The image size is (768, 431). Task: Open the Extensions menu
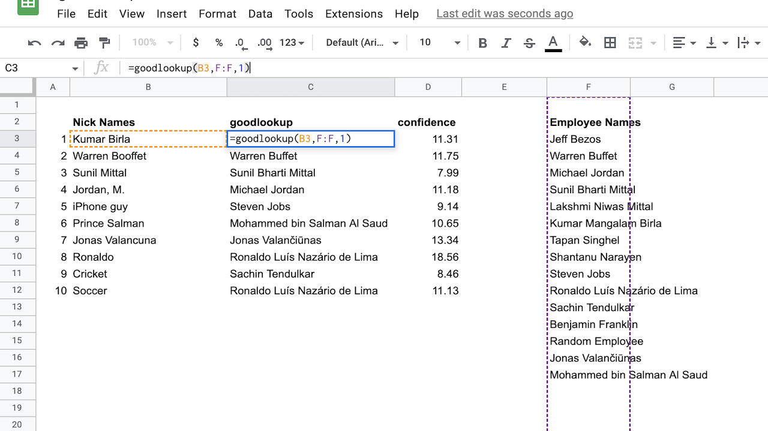(x=354, y=13)
